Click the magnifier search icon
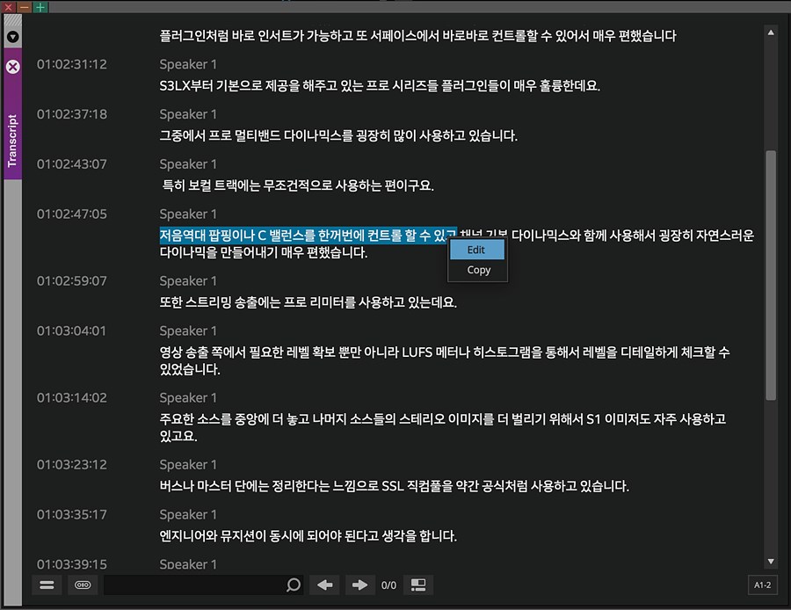The height and width of the screenshot is (610, 791). pos(292,585)
